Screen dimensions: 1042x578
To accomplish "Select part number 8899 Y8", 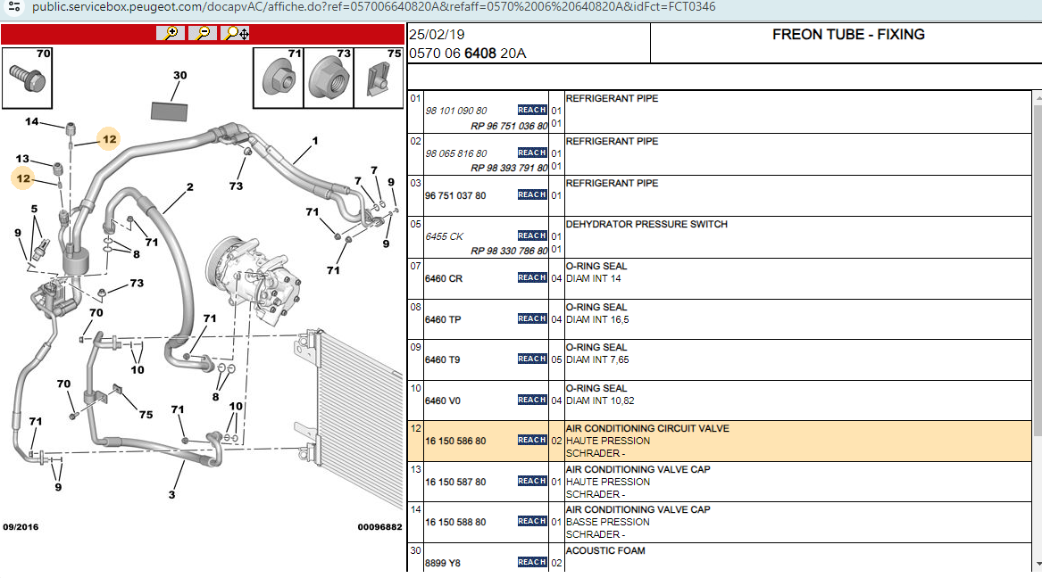I will coord(443,563).
